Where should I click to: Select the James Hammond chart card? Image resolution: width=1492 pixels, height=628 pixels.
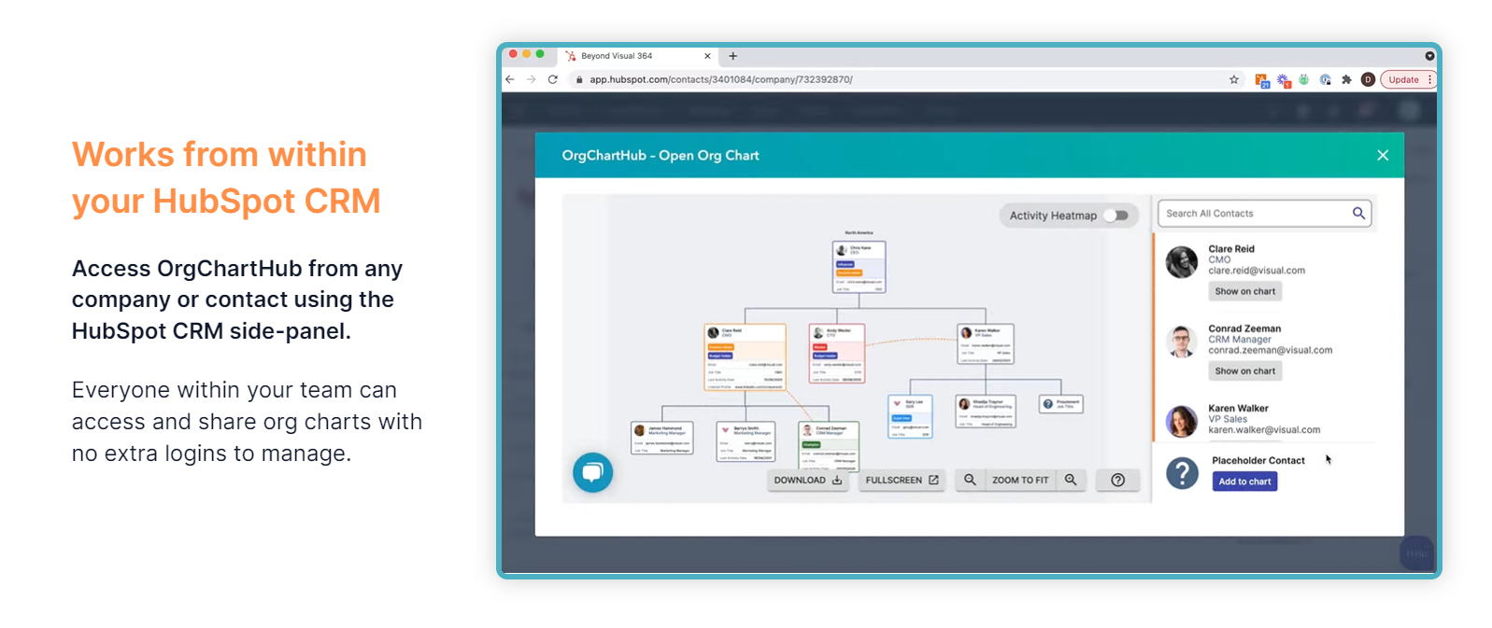(x=662, y=439)
